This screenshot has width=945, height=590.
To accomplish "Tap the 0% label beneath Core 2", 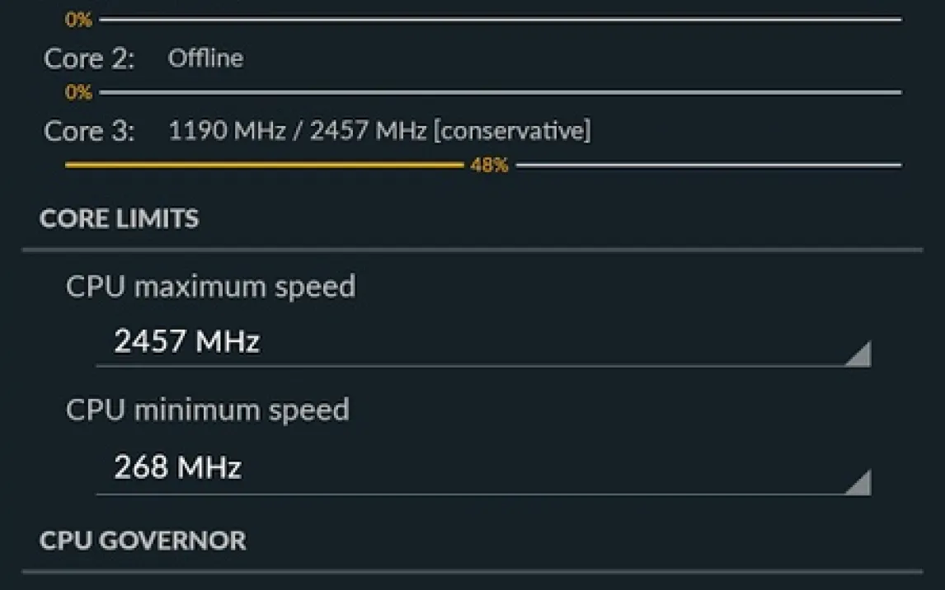I will tap(78, 93).
